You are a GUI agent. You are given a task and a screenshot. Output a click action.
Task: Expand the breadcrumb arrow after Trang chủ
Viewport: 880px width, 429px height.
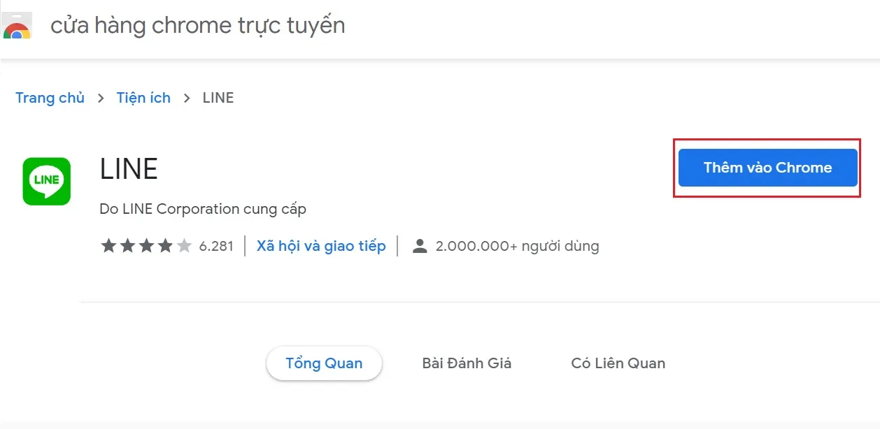[99, 98]
